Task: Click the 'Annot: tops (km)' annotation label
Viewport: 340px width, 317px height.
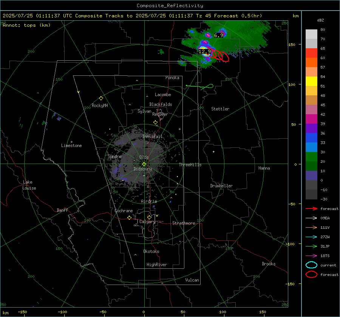Action: (x=26, y=25)
